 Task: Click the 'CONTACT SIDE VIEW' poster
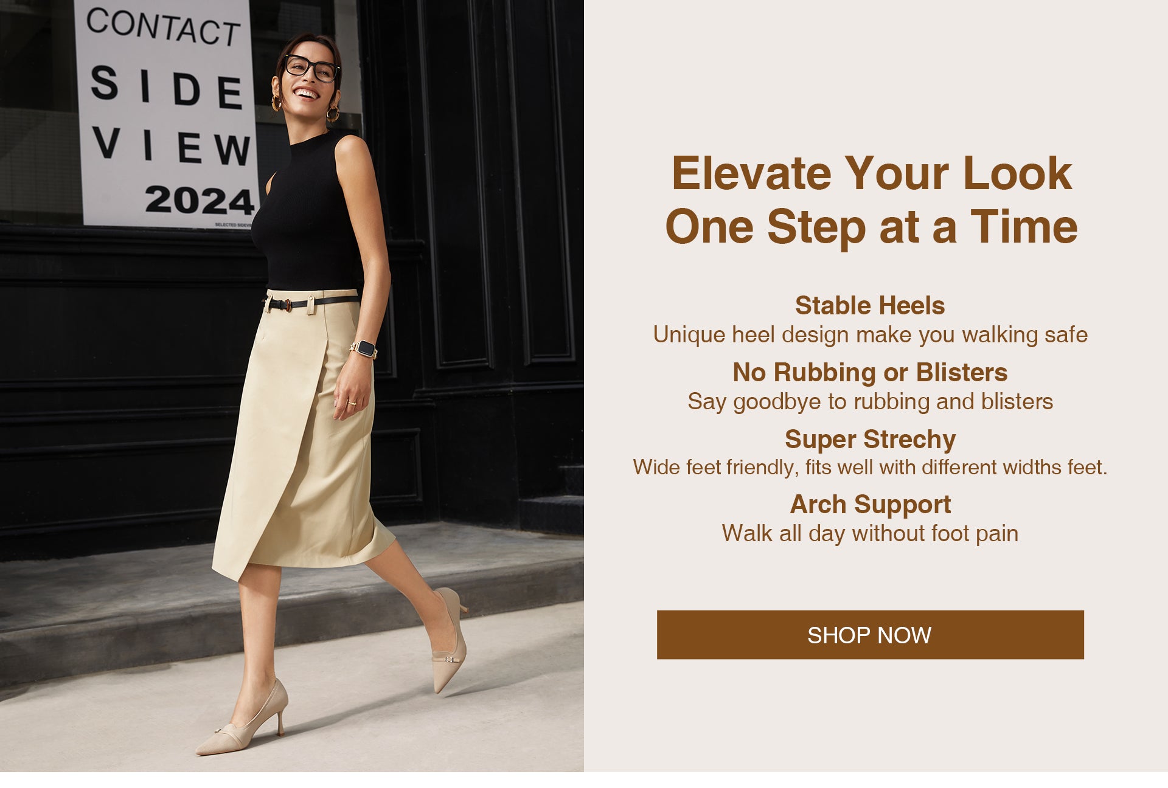point(167,114)
